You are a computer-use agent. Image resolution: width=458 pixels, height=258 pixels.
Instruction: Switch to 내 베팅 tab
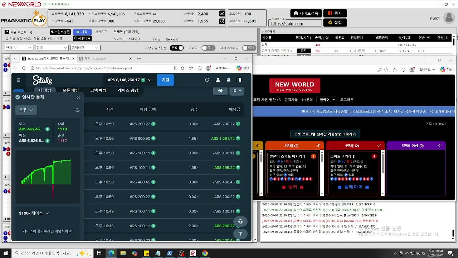[x=45, y=90]
